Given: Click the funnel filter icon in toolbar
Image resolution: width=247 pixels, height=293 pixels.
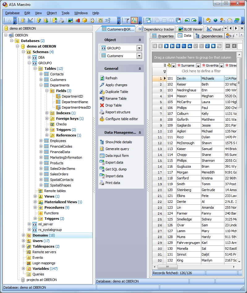Looking at the screenshot, I should (127, 20).
